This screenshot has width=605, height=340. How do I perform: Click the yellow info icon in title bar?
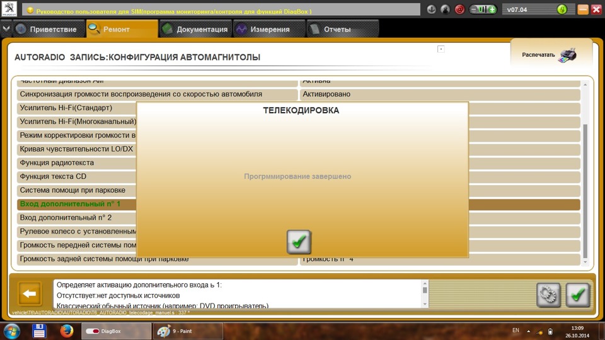30,11
